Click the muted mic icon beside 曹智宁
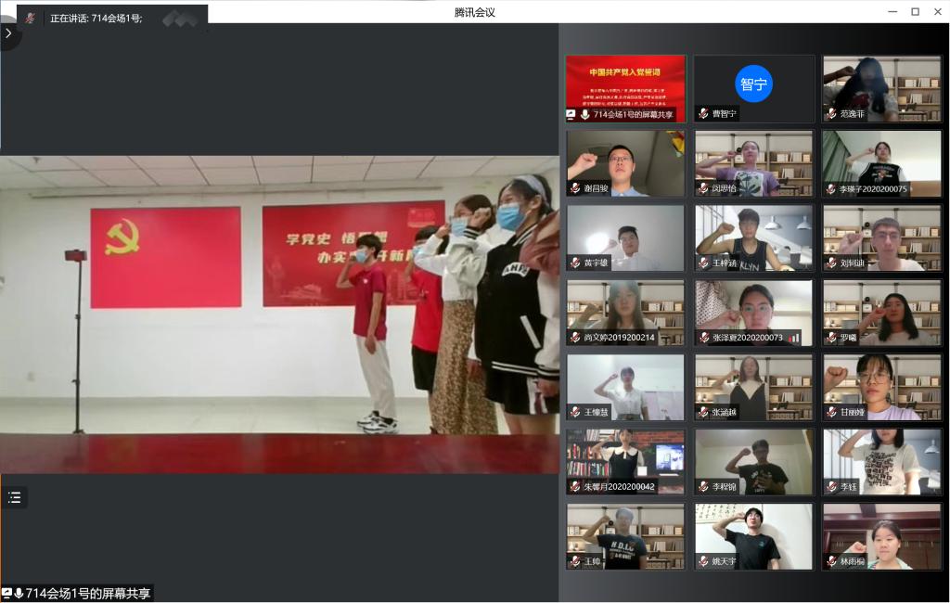The height and width of the screenshot is (603, 950). click(x=703, y=114)
